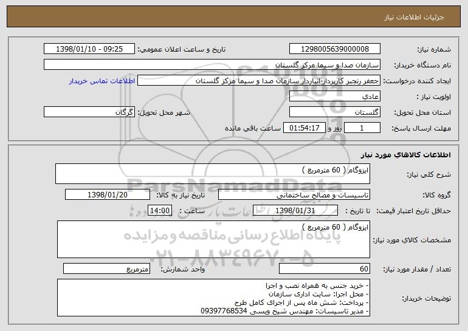Click the label شماره نیاز
This screenshot has height=331, width=468.
pos(435,49)
